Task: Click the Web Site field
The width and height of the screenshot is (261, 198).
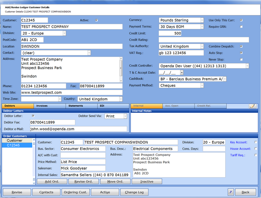Action: [x=72, y=93]
